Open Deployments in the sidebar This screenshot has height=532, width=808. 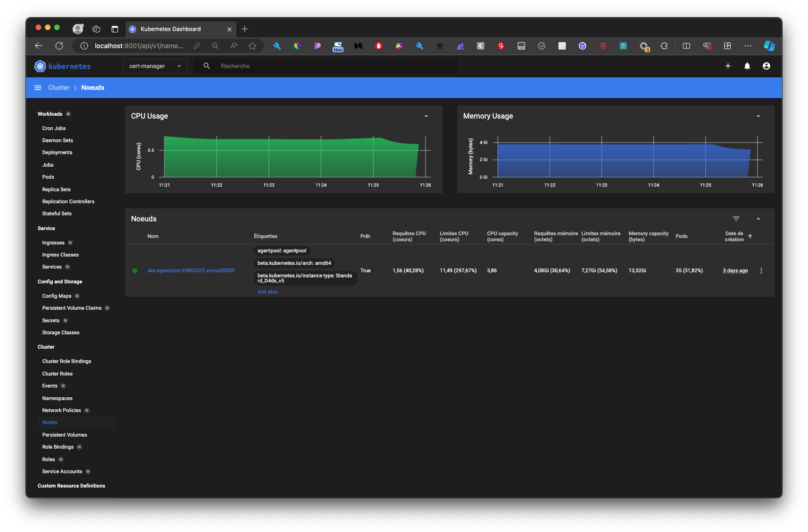[57, 152]
